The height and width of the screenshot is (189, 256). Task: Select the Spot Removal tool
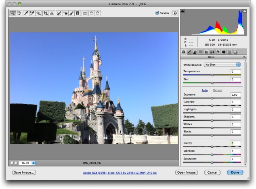click(x=59, y=13)
